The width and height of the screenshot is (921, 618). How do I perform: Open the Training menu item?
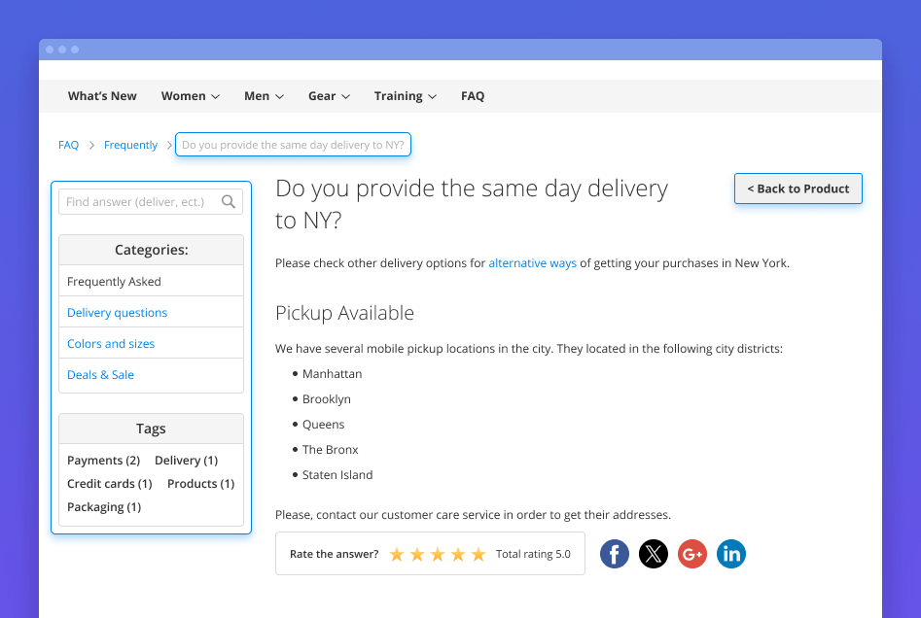click(x=398, y=96)
